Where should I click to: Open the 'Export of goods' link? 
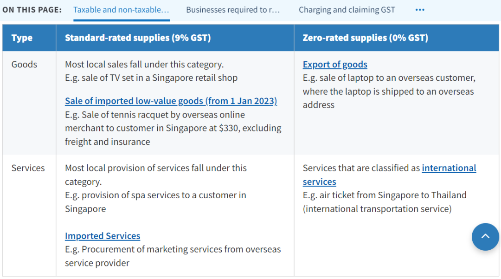(335, 65)
